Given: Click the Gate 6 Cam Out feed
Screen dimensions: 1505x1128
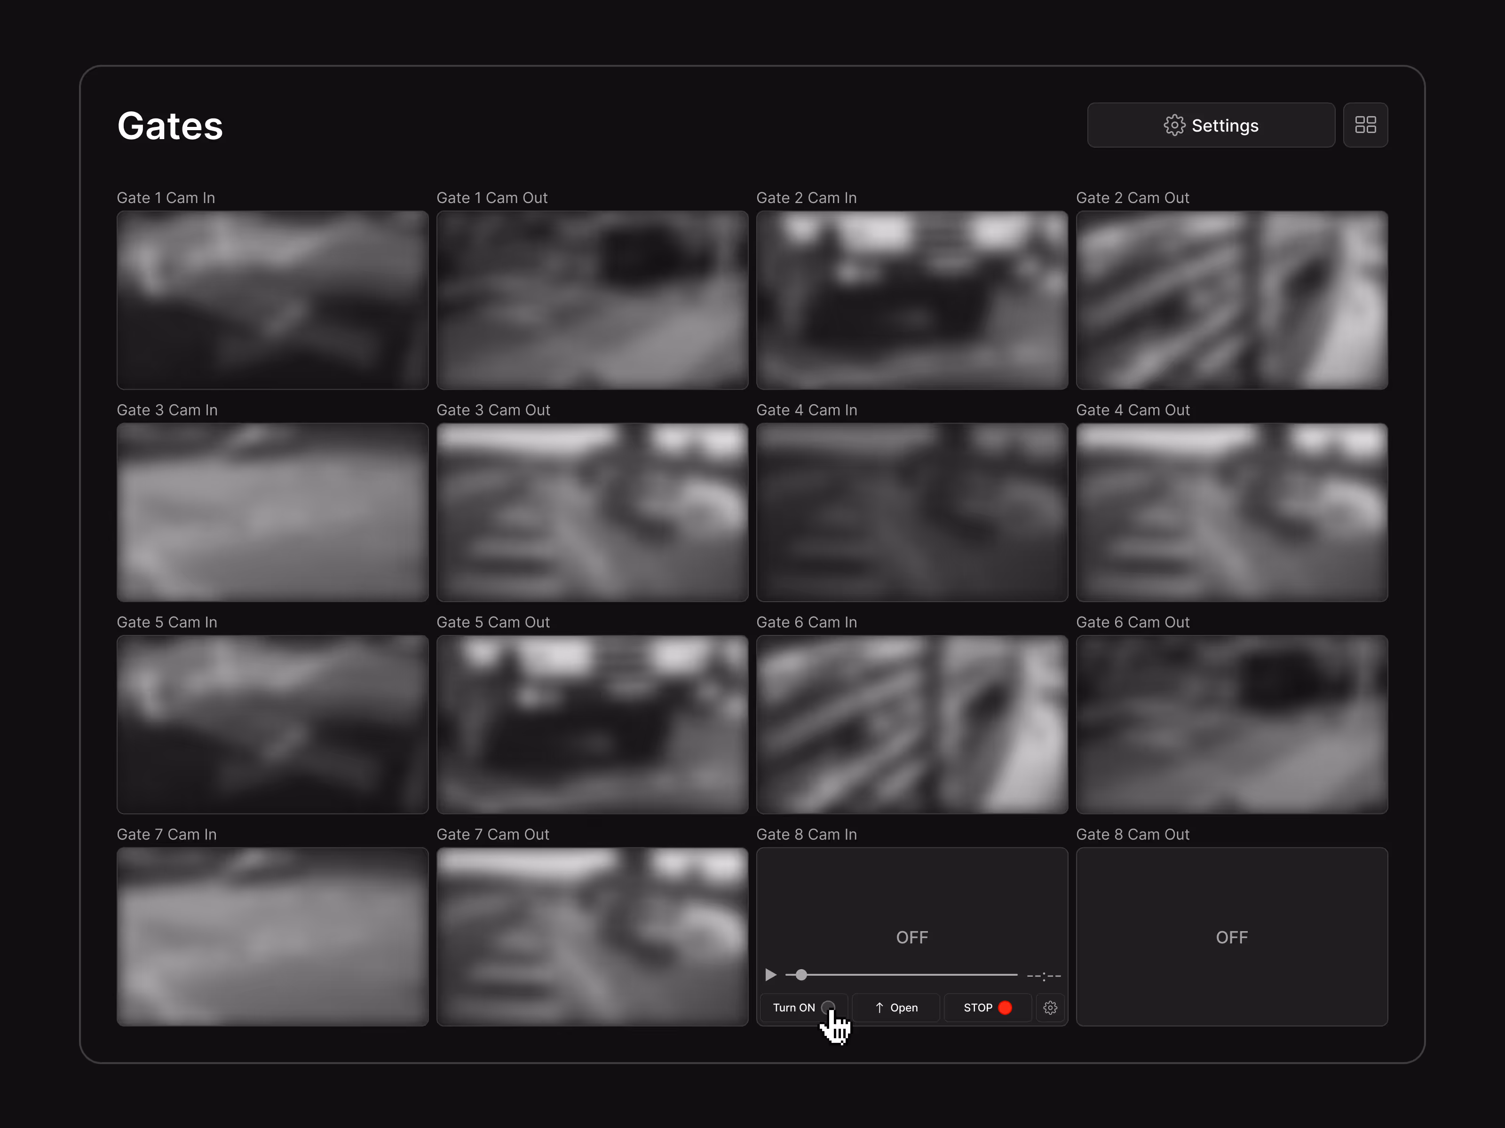Looking at the screenshot, I should pos(1231,724).
